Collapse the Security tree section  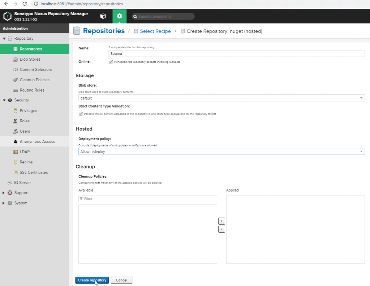point(4,100)
